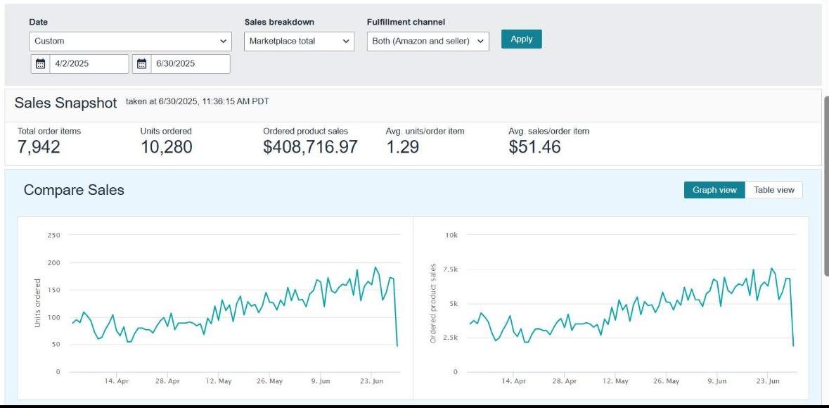Click the Avg. units/order item value 1.29
The image size is (829, 408).
[x=402, y=147]
